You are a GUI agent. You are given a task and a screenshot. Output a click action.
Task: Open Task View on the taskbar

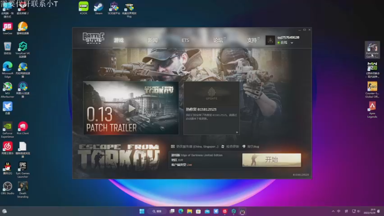click(172, 211)
